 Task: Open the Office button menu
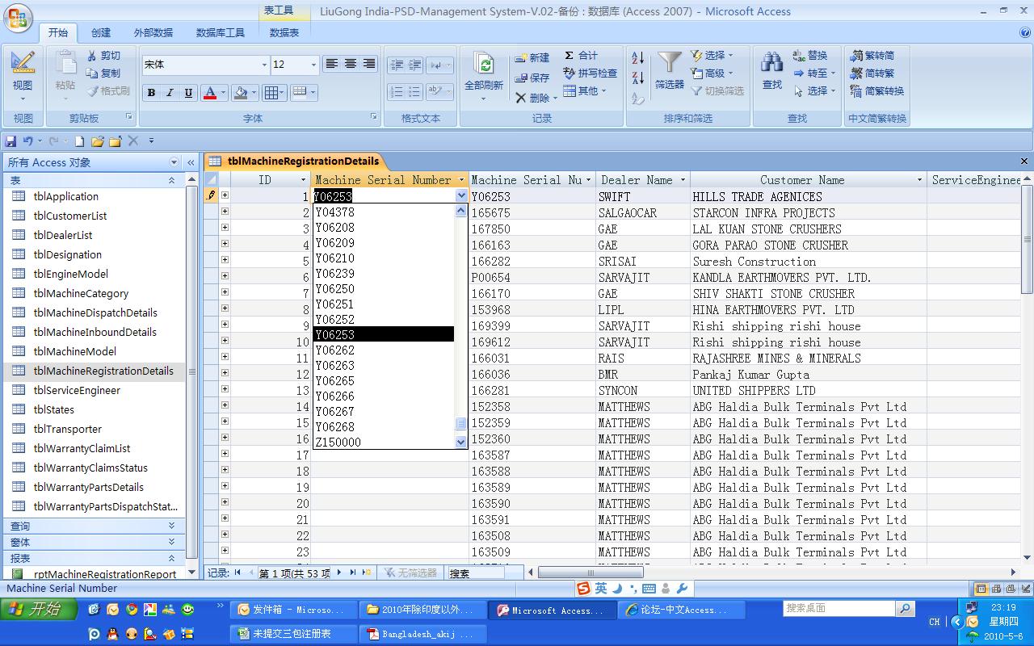coord(19,19)
